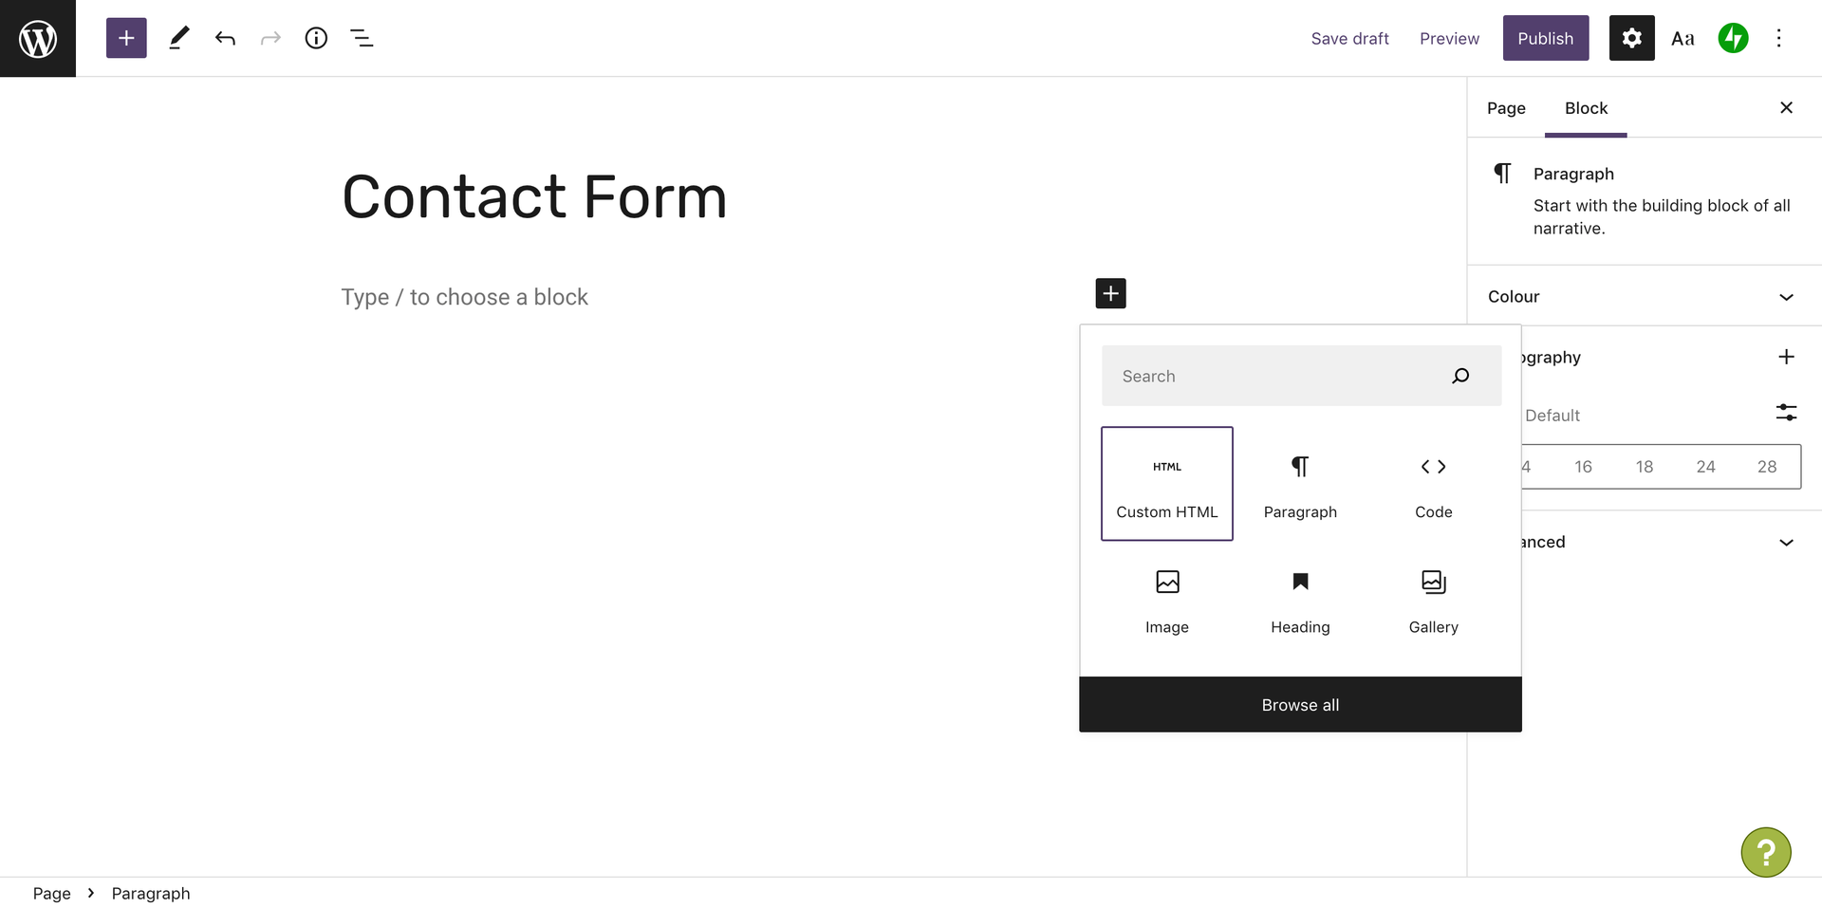Open List View icon in toolbar

[x=362, y=38]
